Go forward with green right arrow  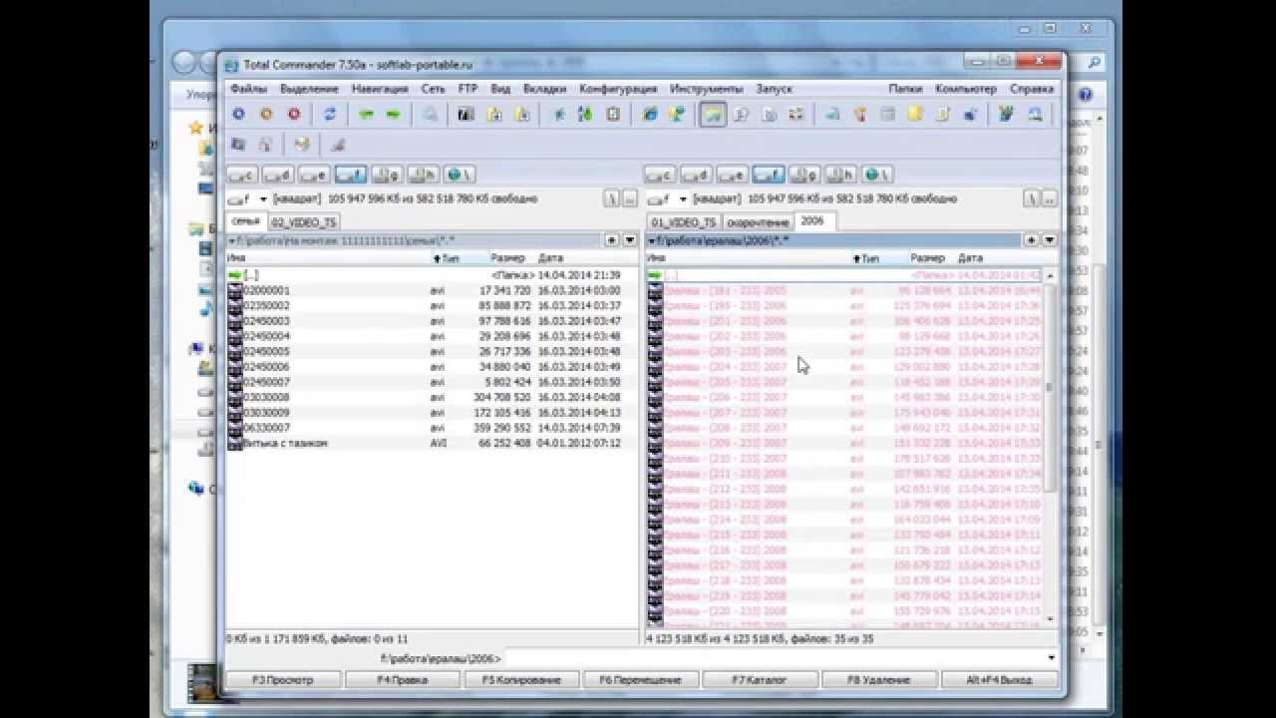(393, 115)
